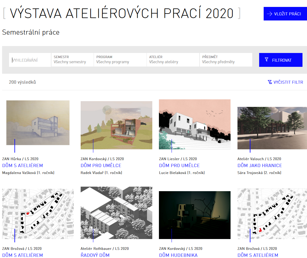This screenshot has height=258, width=307.
Task: Click 'Ateliér Valouch / LS 2020' caption
Action: pyautogui.click(x=259, y=159)
